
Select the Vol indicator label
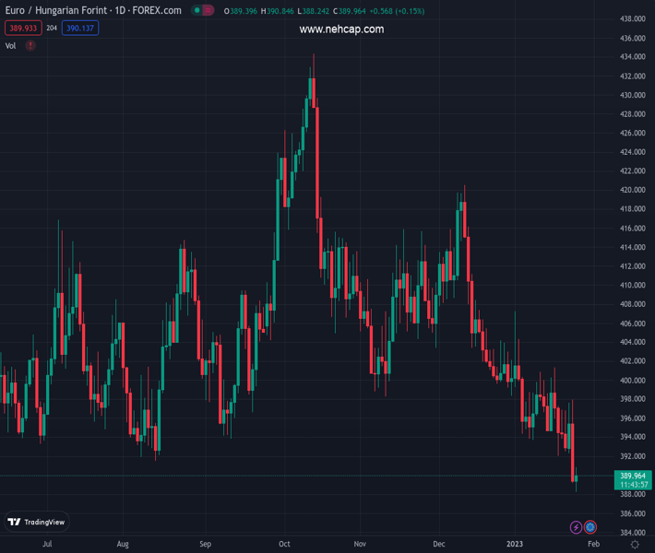pos(11,45)
